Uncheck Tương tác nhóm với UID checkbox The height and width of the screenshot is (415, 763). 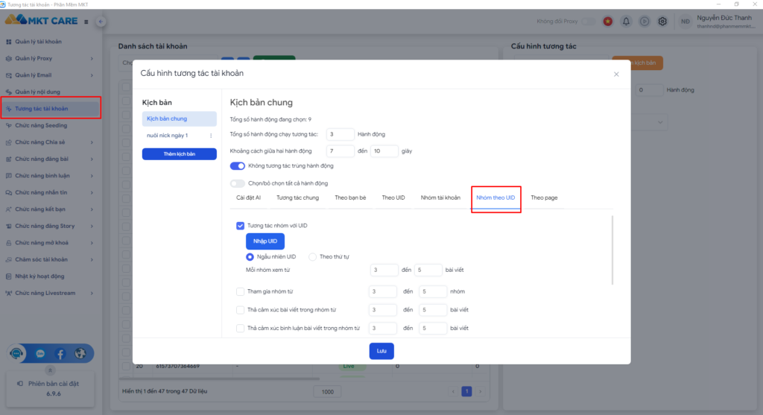click(x=240, y=225)
